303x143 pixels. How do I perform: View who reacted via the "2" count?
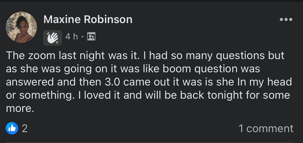tap(24, 128)
